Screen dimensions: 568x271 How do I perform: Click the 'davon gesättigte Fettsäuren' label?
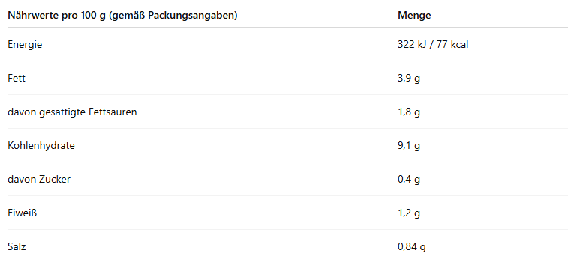[72, 112]
